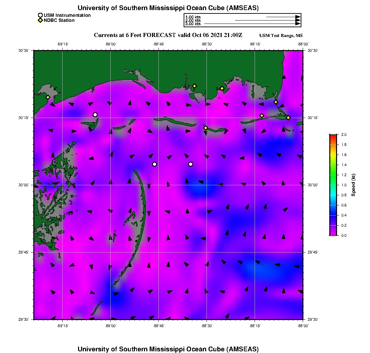
Task: Click the '-89°15'' label on top axis
Action: [63, 44]
